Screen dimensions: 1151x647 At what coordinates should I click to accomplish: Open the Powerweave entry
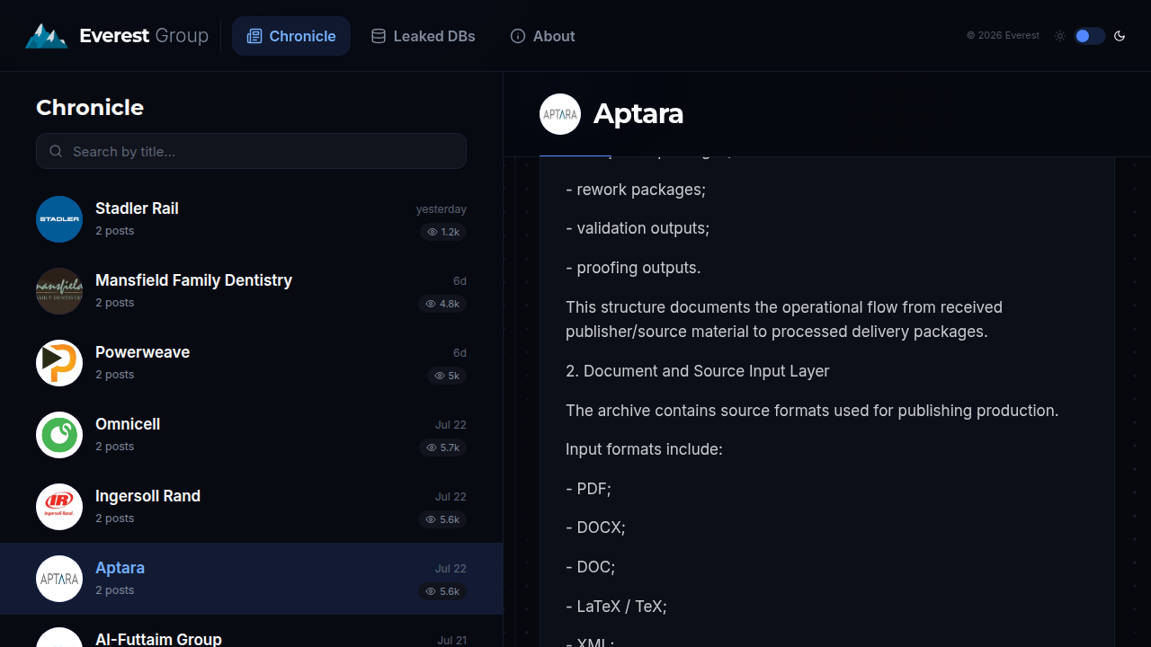click(x=251, y=363)
